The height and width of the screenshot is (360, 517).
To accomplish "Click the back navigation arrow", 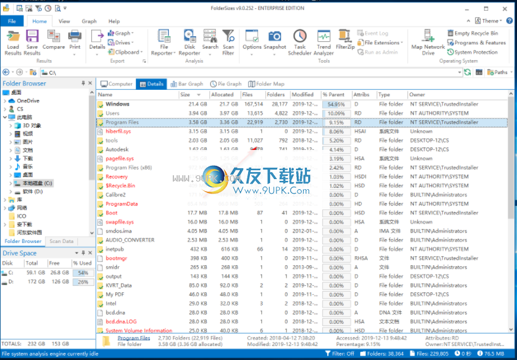I will tap(6, 72).
